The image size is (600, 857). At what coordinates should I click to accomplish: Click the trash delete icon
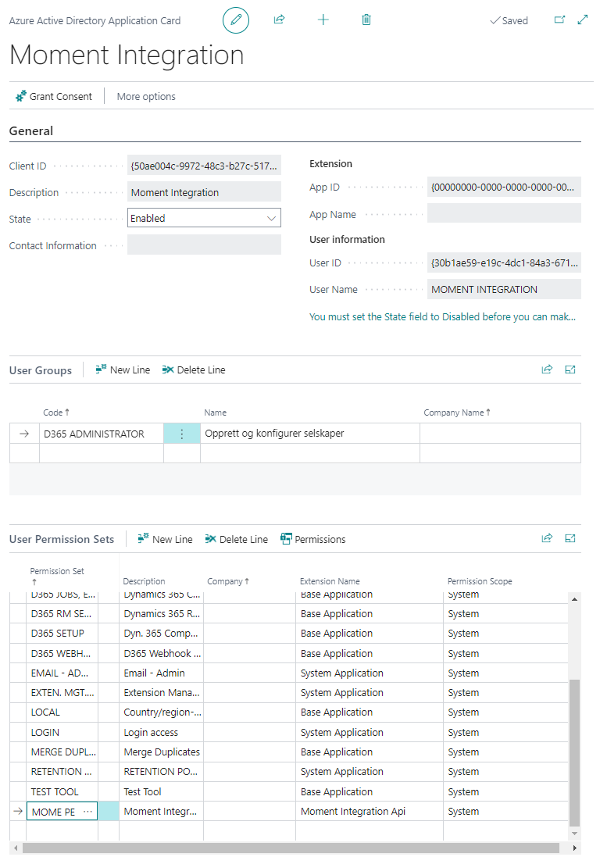pyautogui.click(x=366, y=20)
